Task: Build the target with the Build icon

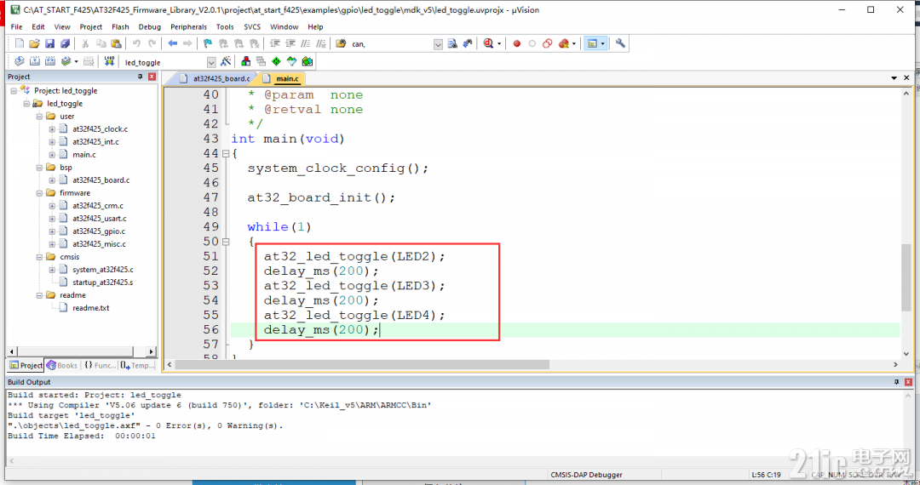Action: [x=35, y=61]
